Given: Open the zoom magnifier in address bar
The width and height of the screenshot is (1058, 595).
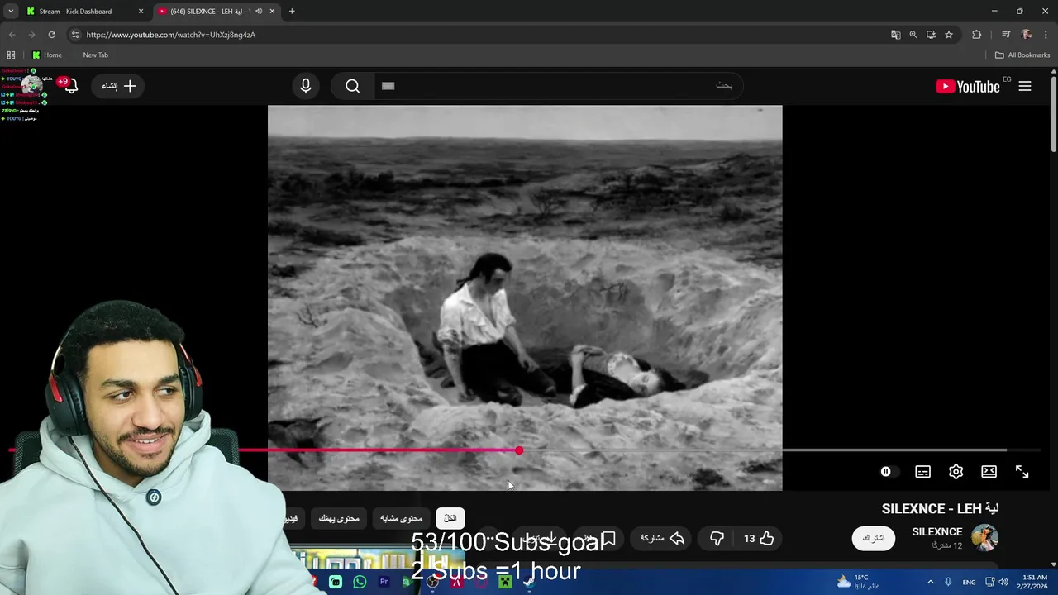Looking at the screenshot, I should coord(913,35).
